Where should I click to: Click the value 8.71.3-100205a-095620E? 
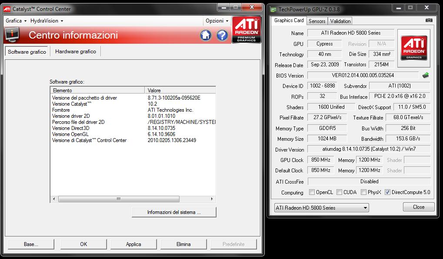[174, 98]
